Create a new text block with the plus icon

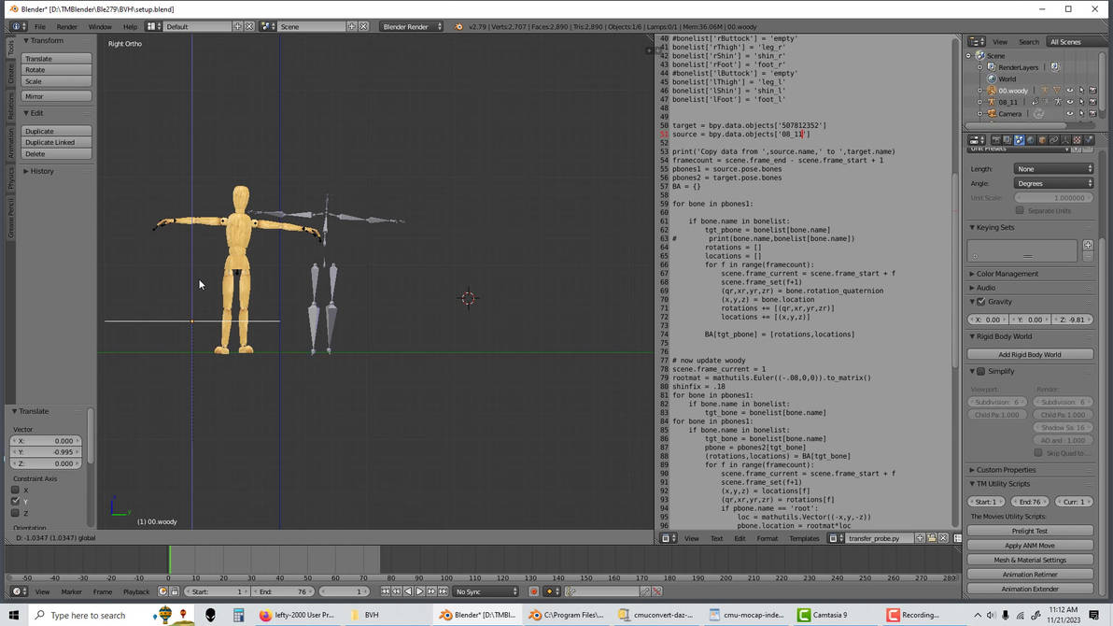921,538
